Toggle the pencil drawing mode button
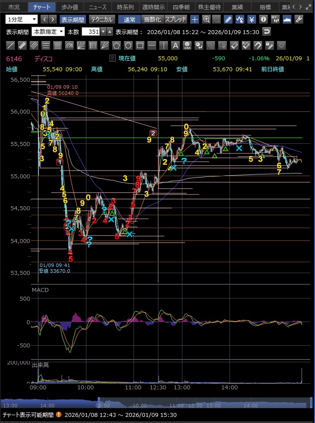 [x=228, y=19]
